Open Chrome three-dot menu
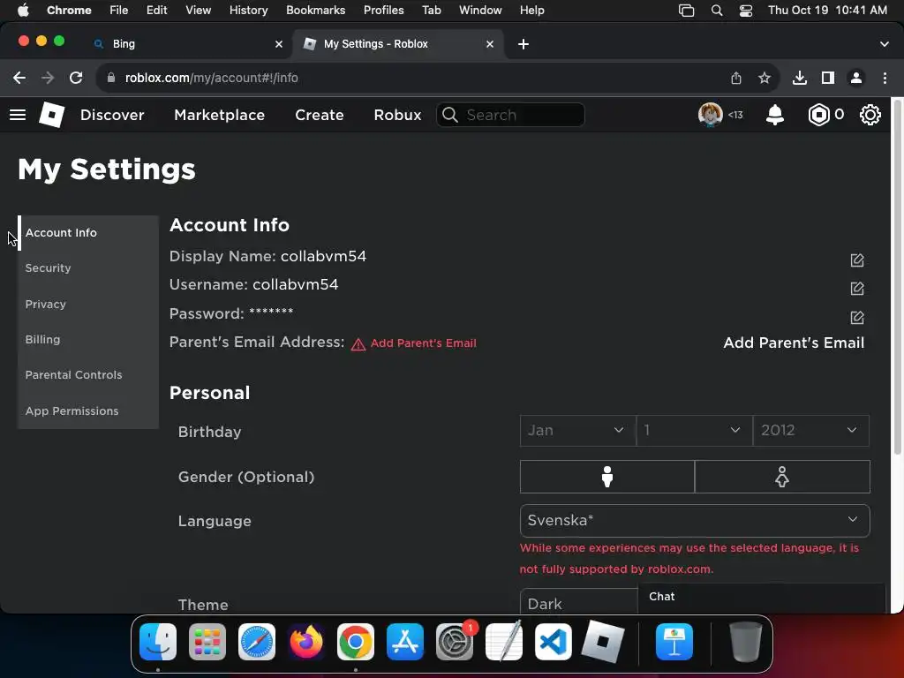904x678 pixels. (885, 78)
